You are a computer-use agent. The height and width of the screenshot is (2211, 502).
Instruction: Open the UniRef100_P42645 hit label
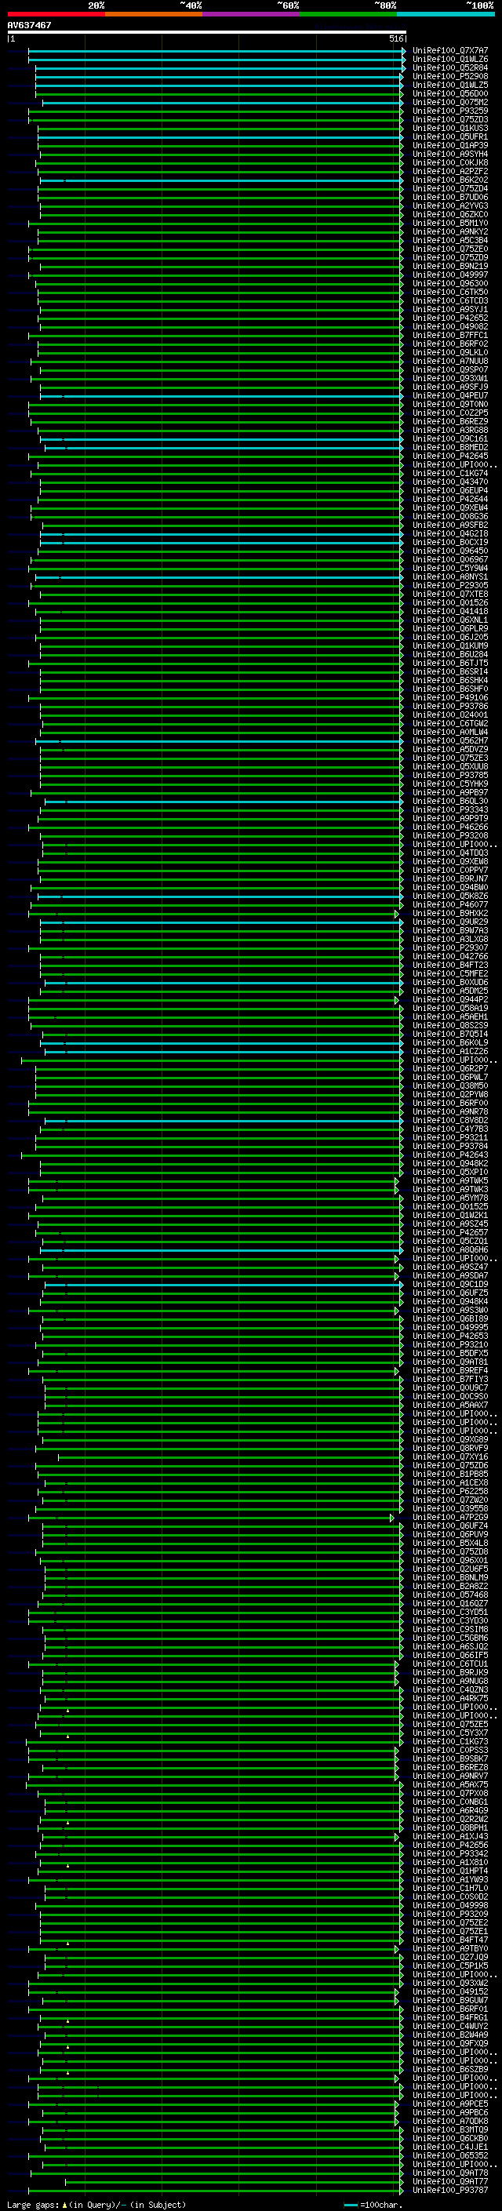450,456
